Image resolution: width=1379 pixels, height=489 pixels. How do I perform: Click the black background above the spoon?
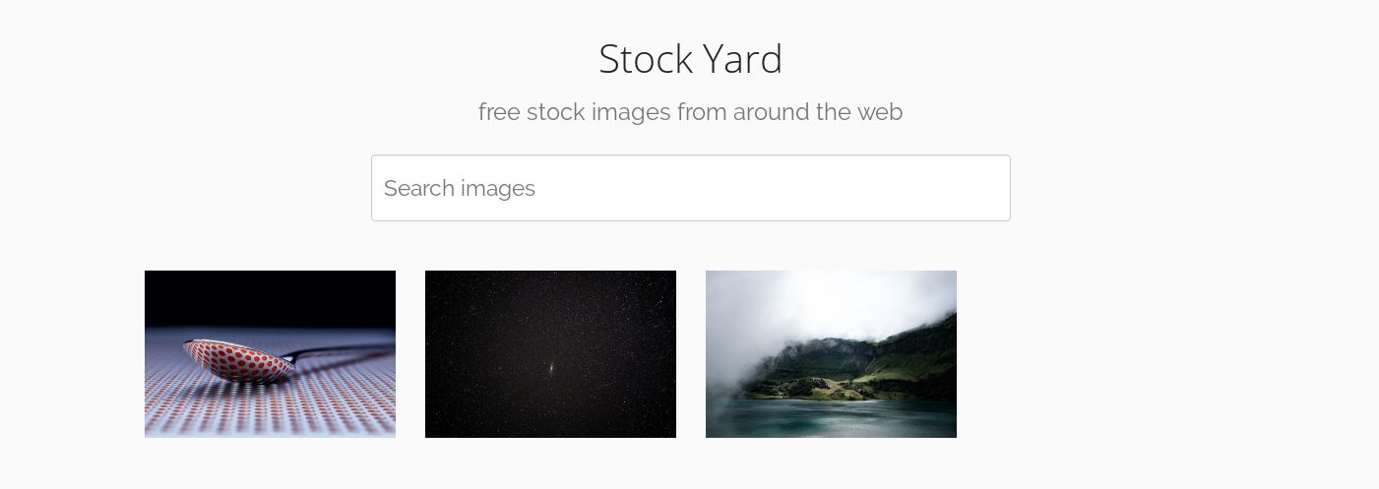click(270, 298)
